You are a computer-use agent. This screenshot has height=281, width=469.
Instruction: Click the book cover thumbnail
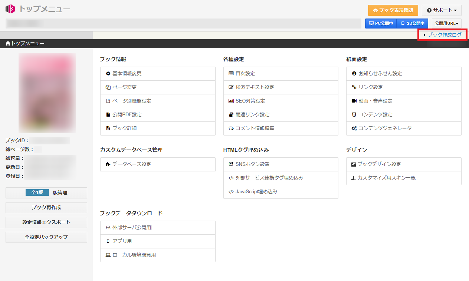[x=47, y=93]
